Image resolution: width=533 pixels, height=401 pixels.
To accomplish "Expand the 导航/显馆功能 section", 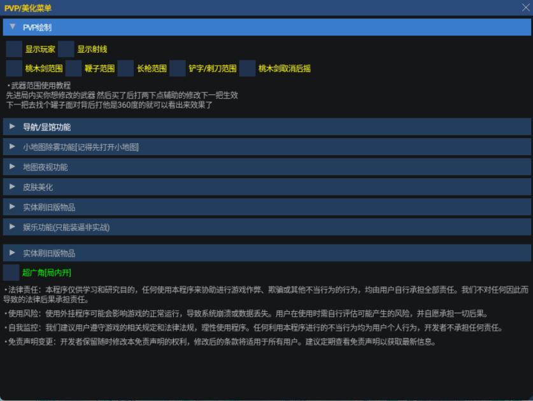I will [46, 127].
